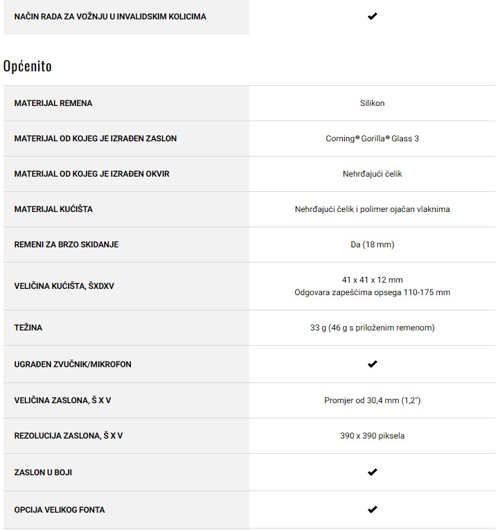This screenshot has height=530, width=500.
Task: Click the checkmark for wheelchair mode row
Action: coord(372,16)
